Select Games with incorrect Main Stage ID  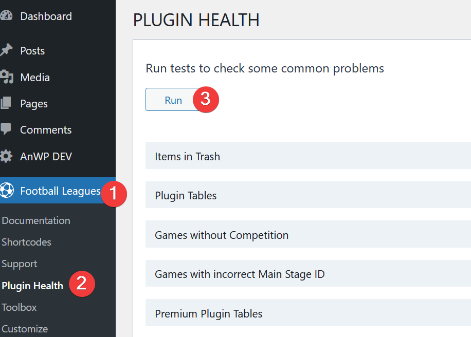308,273
